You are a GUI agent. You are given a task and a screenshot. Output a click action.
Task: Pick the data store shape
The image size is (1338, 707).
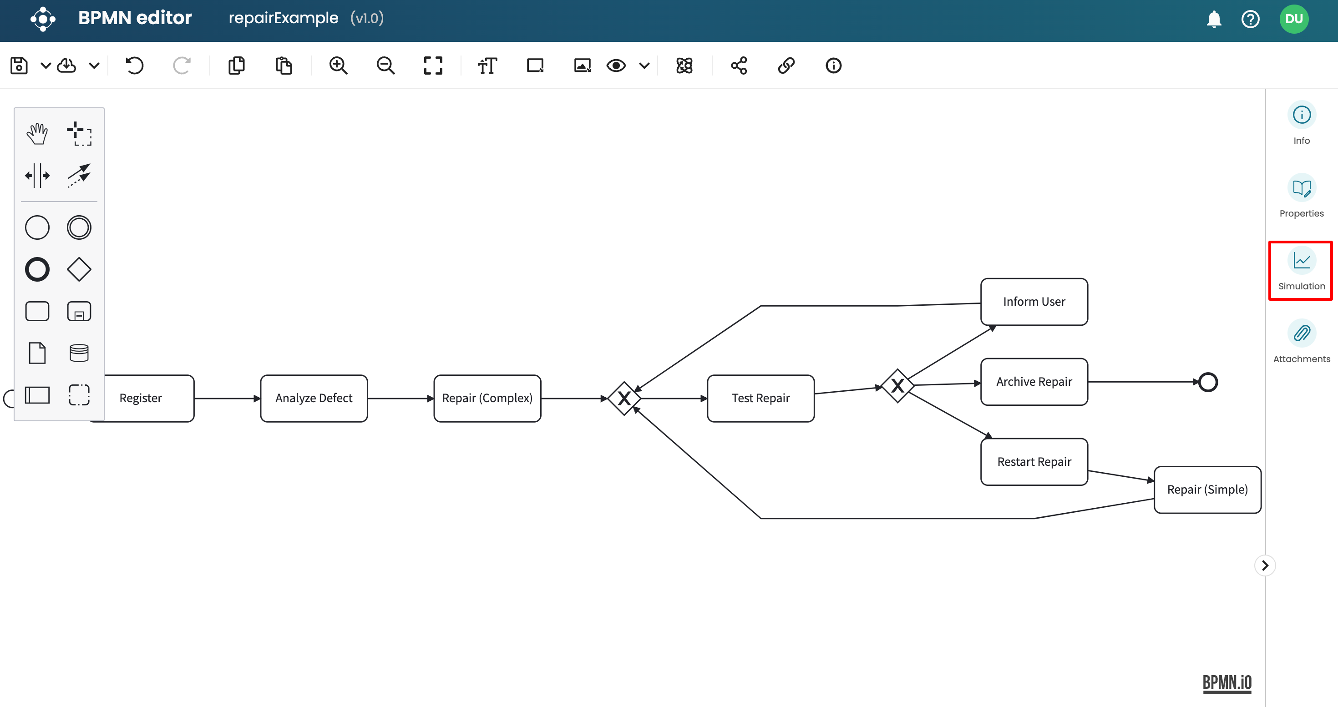point(79,353)
